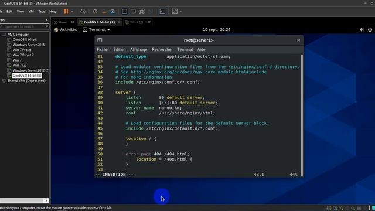Image resolution: width=375 pixels, height=211 pixels.
Task: Open the library search dropdown arrow
Action: tap(47, 26)
